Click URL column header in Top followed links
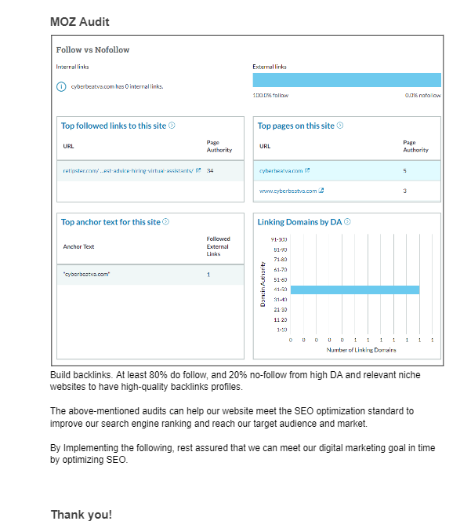The height and width of the screenshot is (532, 471). pyautogui.click(x=68, y=146)
